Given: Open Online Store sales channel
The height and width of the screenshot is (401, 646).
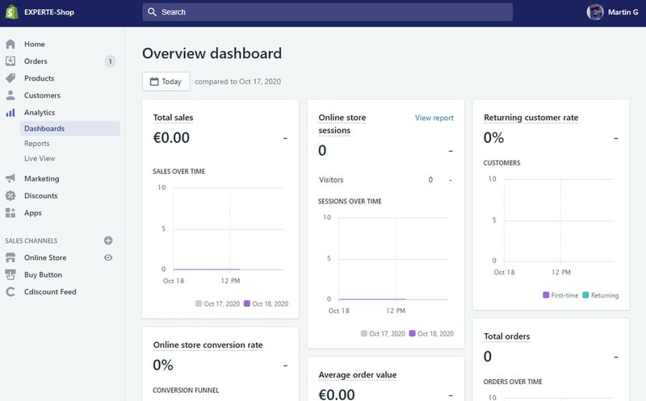Looking at the screenshot, I should tap(45, 257).
